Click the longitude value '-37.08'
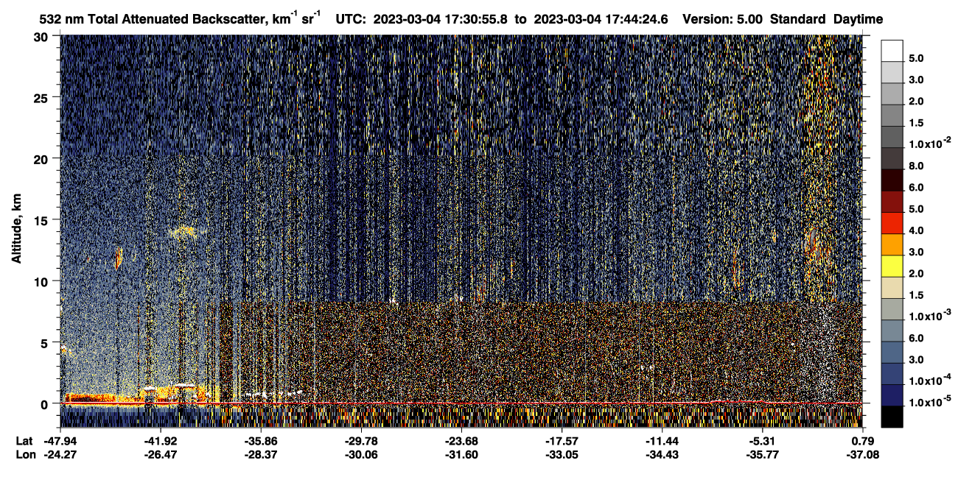 862,455
